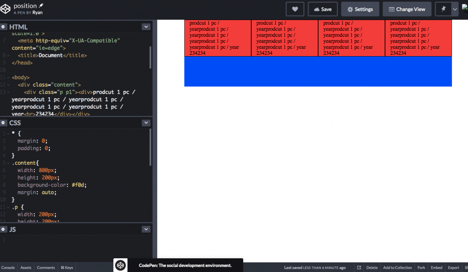
Task: Open the dropdown arrow next to the pin button
Action: click(455, 9)
